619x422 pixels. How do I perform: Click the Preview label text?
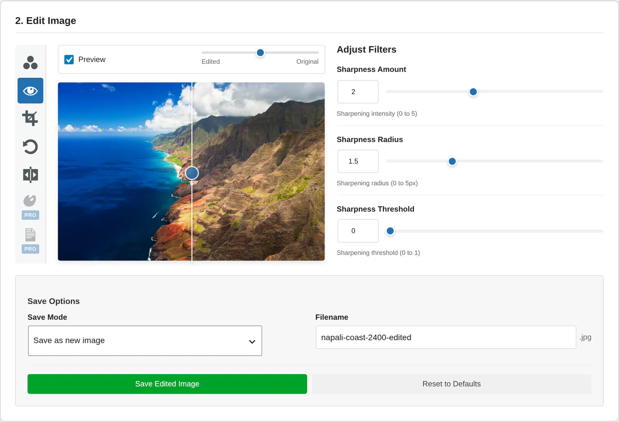click(92, 60)
